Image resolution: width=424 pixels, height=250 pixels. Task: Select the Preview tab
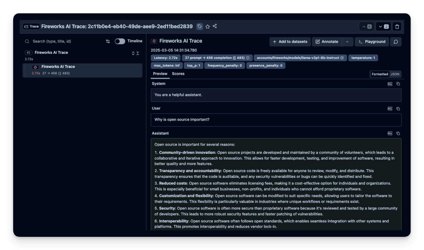tap(160, 74)
